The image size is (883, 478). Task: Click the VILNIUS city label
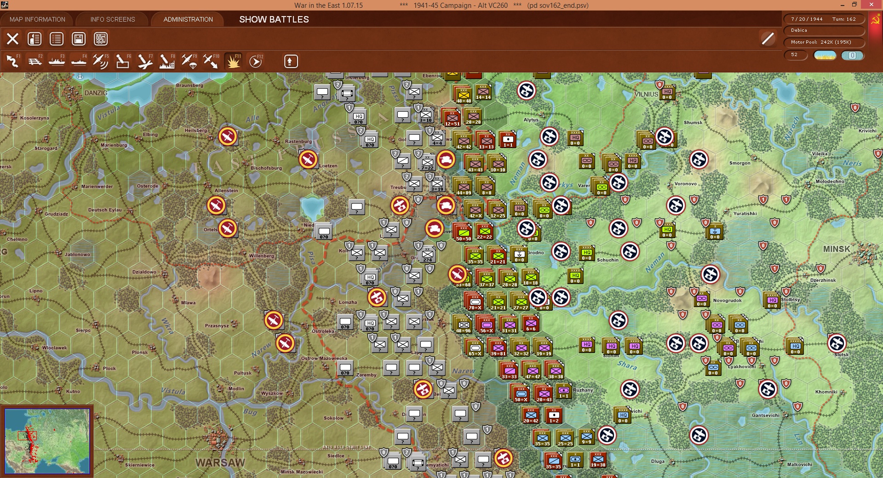coord(646,94)
